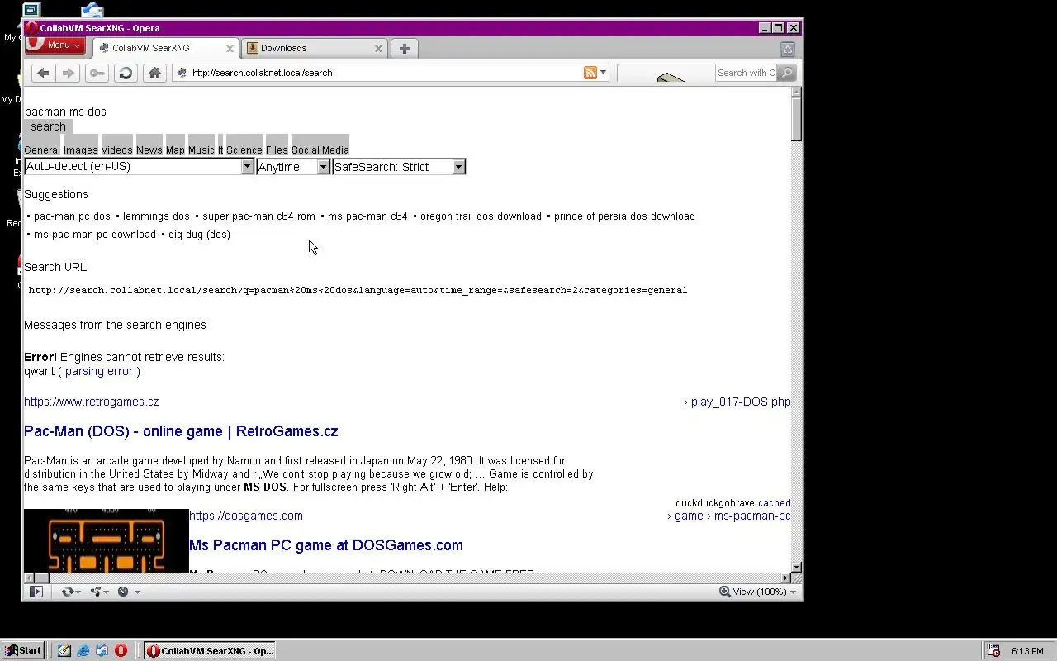The image size is (1057, 661).
Task: Open the https://www.retrogames.cz link
Action: pos(92,402)
